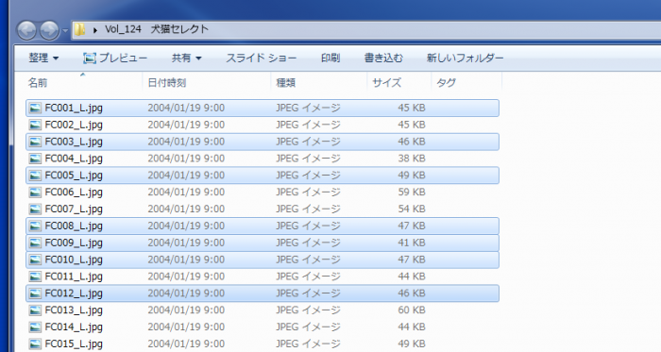661x352 pixels.
Task: Select the file name FC001_L.jpg
Action: [x=74, y=109]
